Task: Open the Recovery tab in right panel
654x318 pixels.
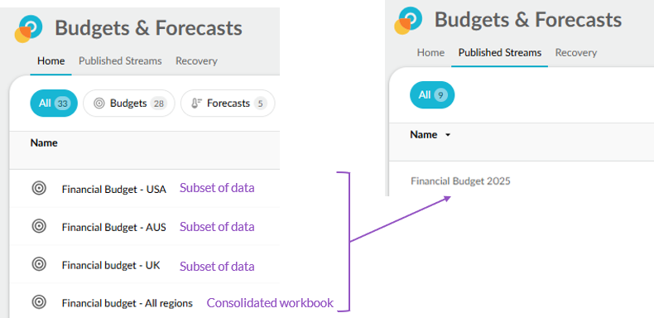Action: (x=576, y=52)
